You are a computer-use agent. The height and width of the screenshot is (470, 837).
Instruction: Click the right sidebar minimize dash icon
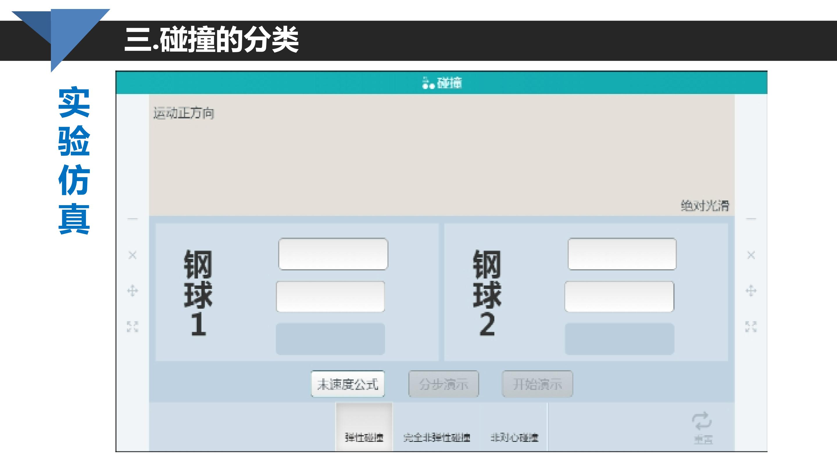[751, 219]
